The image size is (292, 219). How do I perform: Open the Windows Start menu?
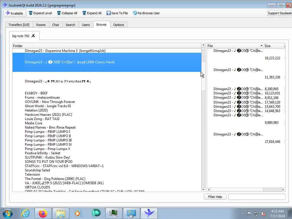click(8, 213)
